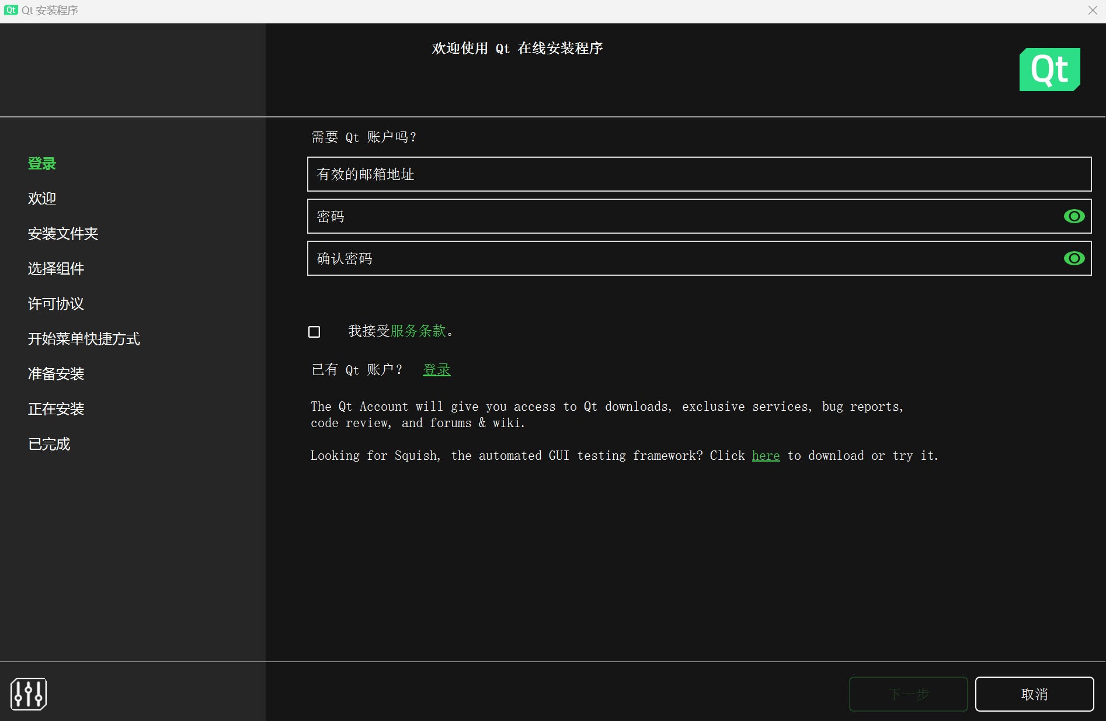
Task: Click the 登录 link for existing accounts
Action: [x=437, y=370]
